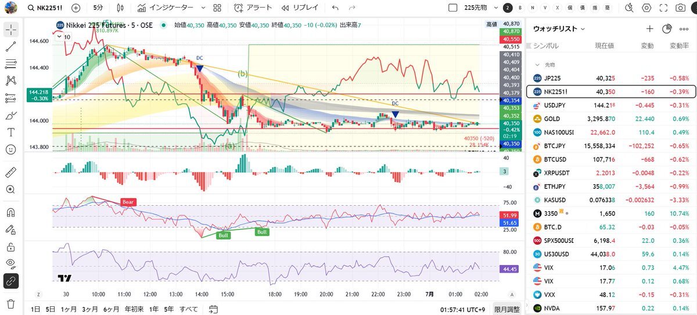This screenshot has height=315, width=697.
Task: Open the user profile avatar
Action: click(11, 8)
